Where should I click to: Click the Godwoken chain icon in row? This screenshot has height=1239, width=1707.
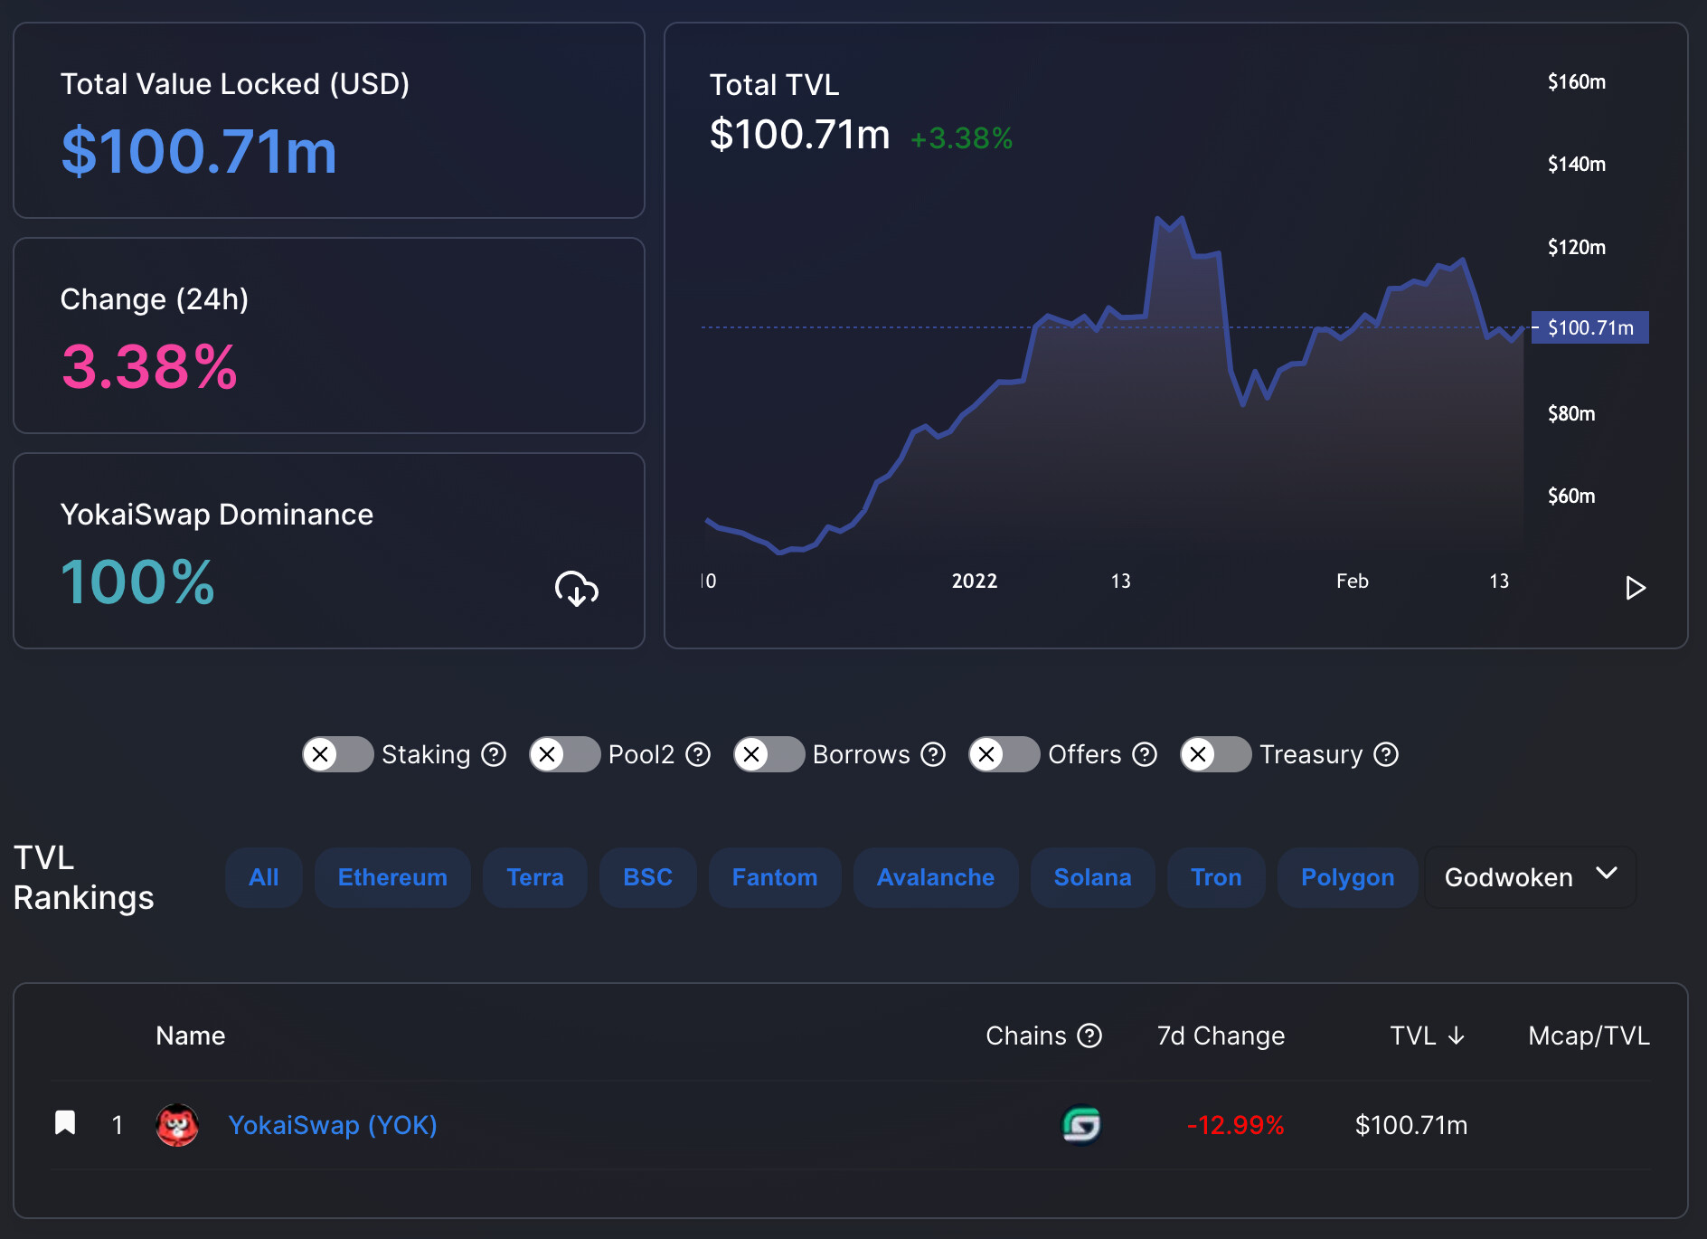1080,1125
